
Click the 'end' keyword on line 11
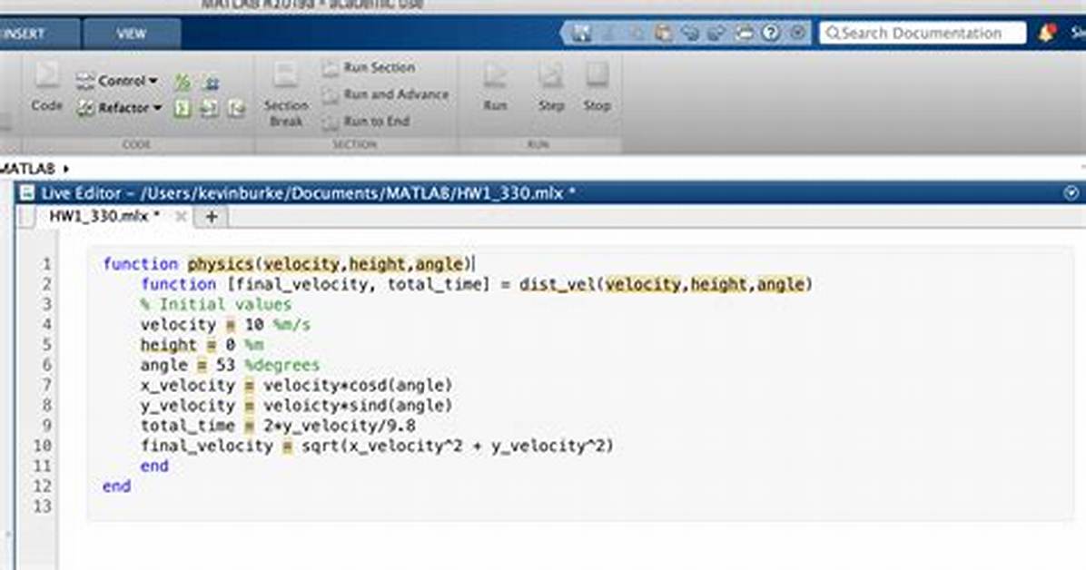click(x=153, y=467)
